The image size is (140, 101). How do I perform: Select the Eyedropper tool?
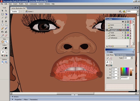2,35
